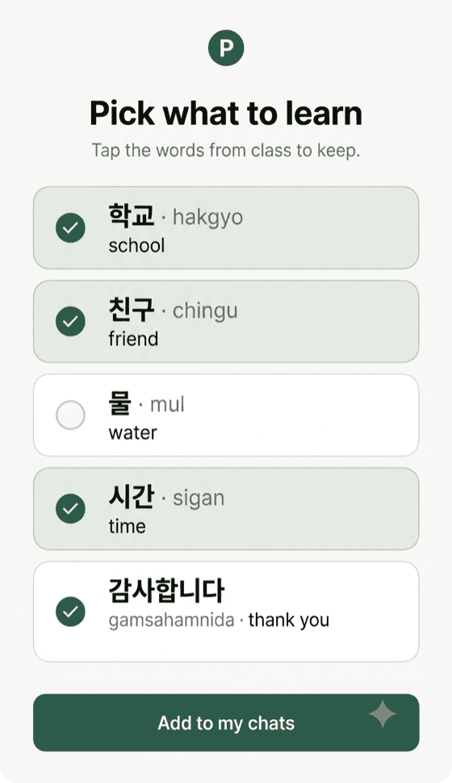The image size is (452, 783).
Task: Select the time word card
Action: tap(226, 508)
